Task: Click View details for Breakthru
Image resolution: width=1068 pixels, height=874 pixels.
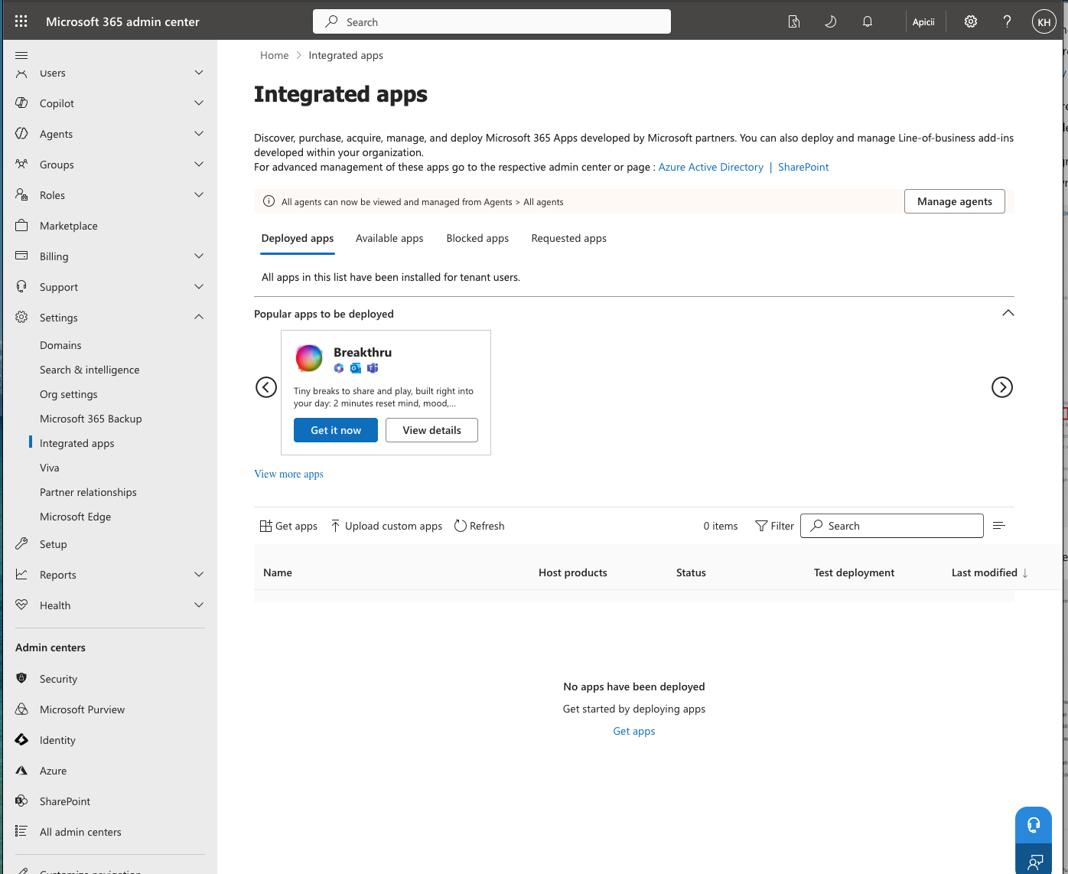Action: click(x=432, y=430)
